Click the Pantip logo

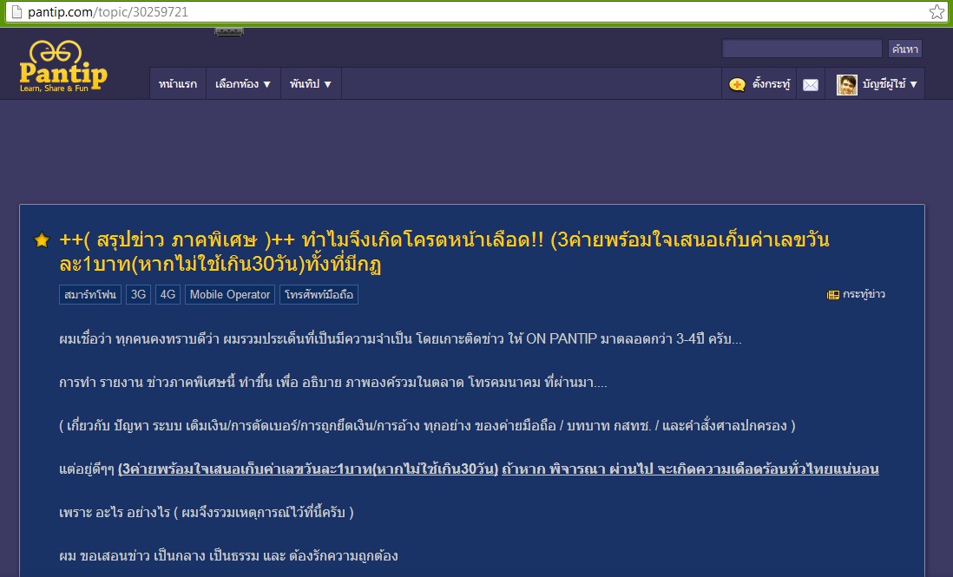63,66
